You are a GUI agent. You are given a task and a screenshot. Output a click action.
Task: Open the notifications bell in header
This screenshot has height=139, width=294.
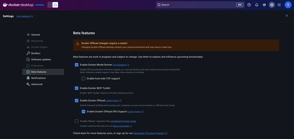(x=257, y=5)
